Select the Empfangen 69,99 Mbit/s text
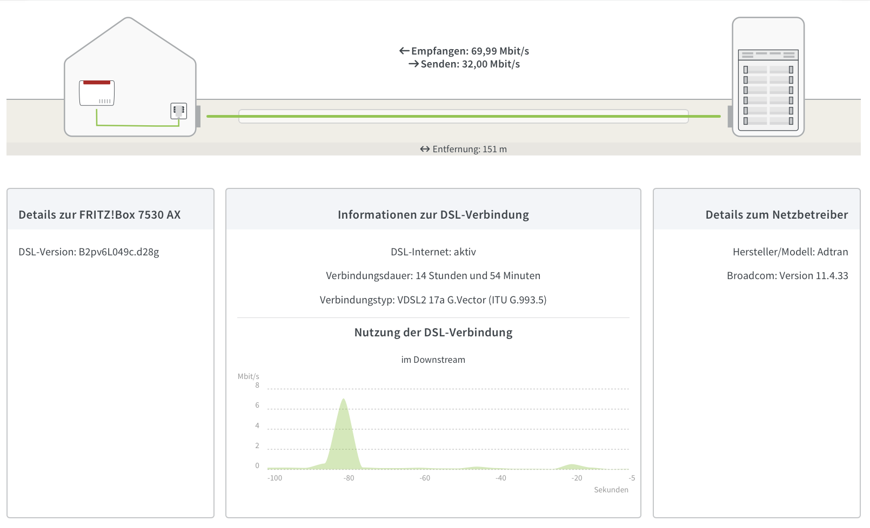Viewport: 870px width, 528px height. click(470, 51)
